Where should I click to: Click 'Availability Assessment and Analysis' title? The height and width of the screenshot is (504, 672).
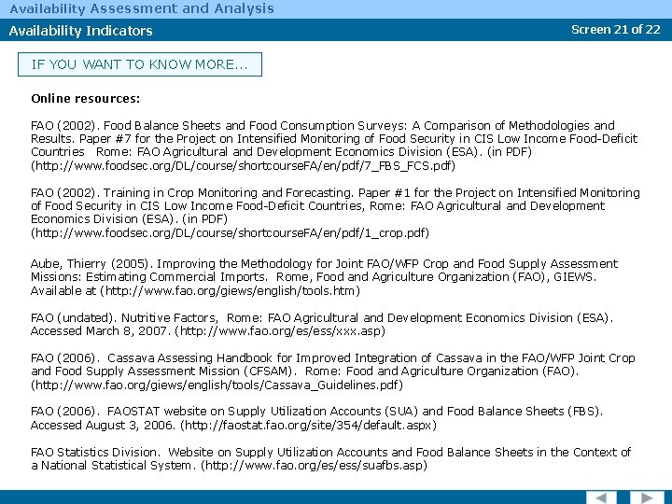[x=142, y=8]
